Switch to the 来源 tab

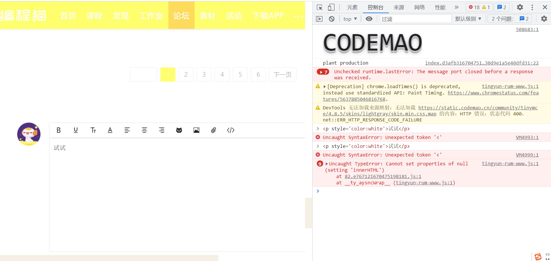pos(399,7)
